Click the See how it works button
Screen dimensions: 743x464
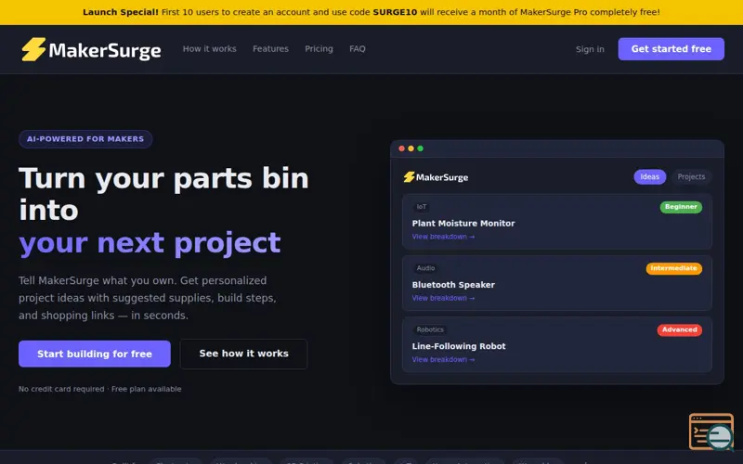pyautogui.click(x=243, y=354)
